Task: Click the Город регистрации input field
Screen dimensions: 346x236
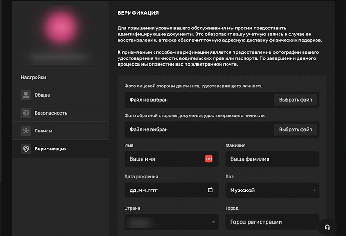Action: pos(272,222)
